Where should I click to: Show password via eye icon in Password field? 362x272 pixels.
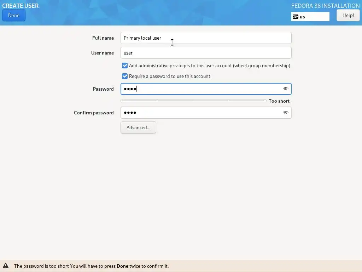(x=285, y=89)
